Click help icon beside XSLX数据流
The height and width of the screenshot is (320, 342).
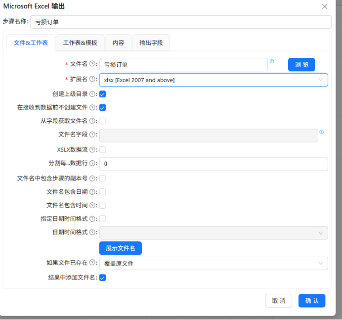point(92,150)
